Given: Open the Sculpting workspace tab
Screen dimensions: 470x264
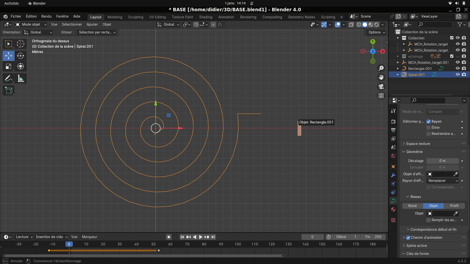Looking at the screenshot, I should [x=135, y=17].
